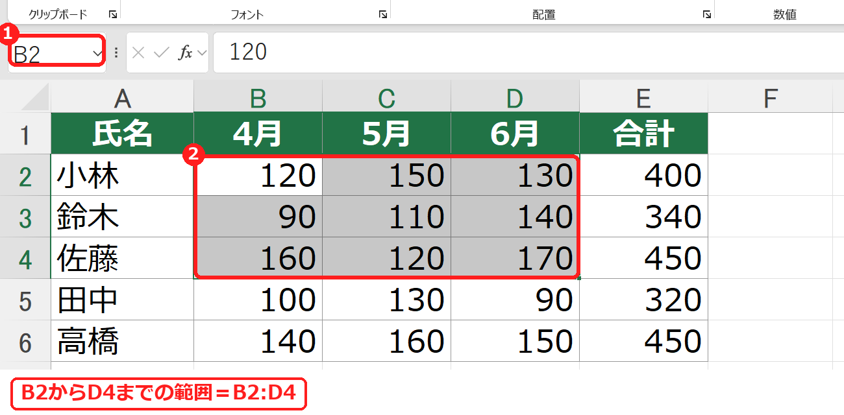Click the formula bar showing 120
This screenshot has height=415, width=844.
point(528,53)
